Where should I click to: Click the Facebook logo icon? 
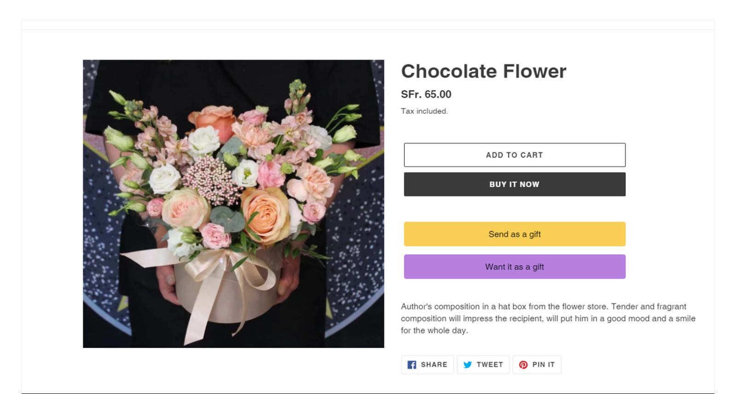[412, 365]
